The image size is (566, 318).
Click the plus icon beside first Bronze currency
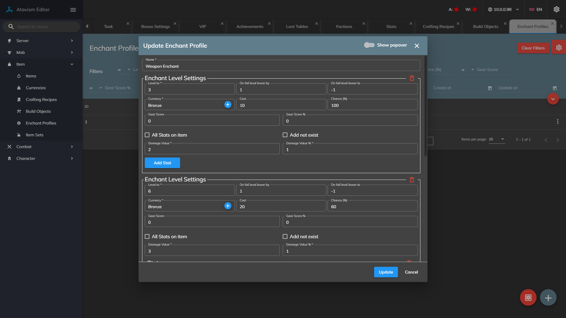click(228, 105)
